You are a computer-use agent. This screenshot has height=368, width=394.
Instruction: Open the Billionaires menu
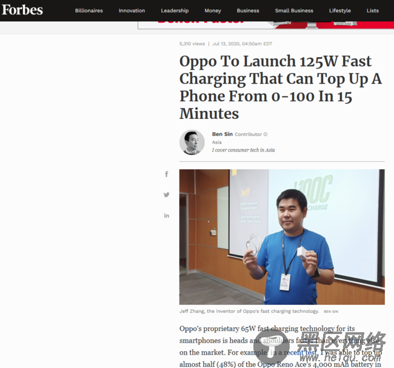pyautogui.click(x=89, y=10)
